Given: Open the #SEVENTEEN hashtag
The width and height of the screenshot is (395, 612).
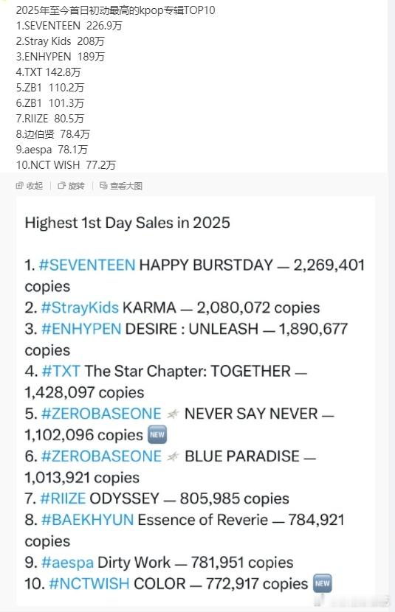Looking at the screenshot, I should point(87,265).
